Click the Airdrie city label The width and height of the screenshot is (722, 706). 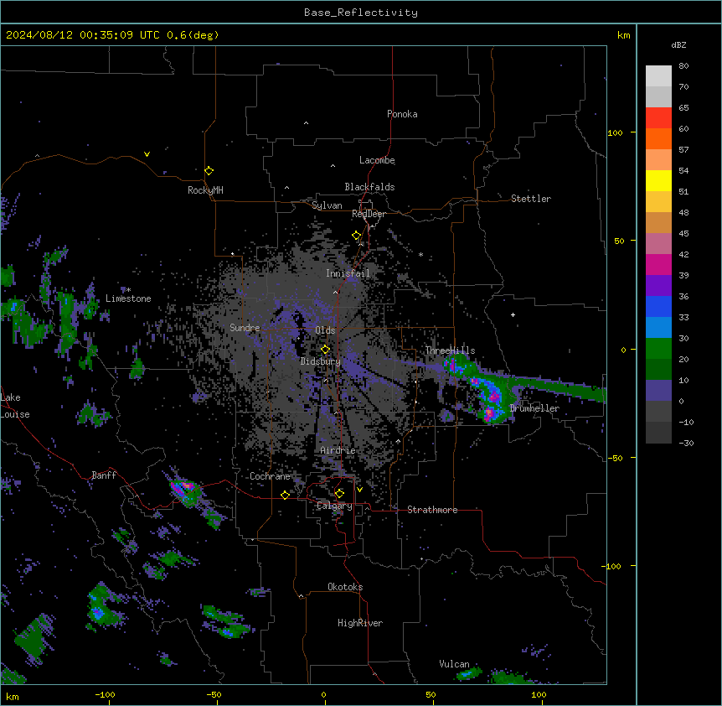(x=338, y=450)
